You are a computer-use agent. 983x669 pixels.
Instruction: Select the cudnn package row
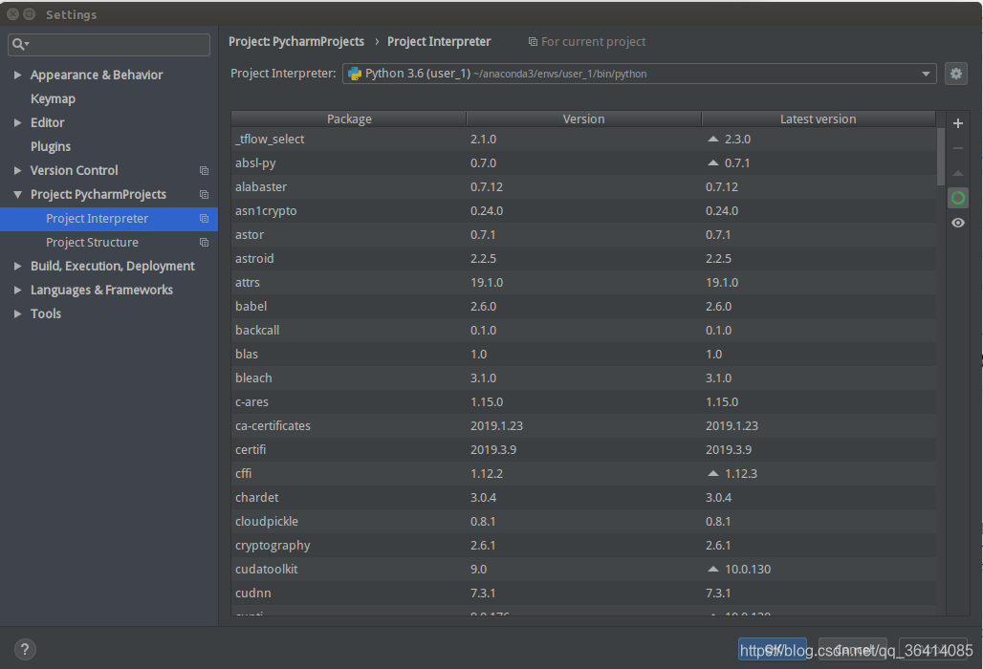583,593
